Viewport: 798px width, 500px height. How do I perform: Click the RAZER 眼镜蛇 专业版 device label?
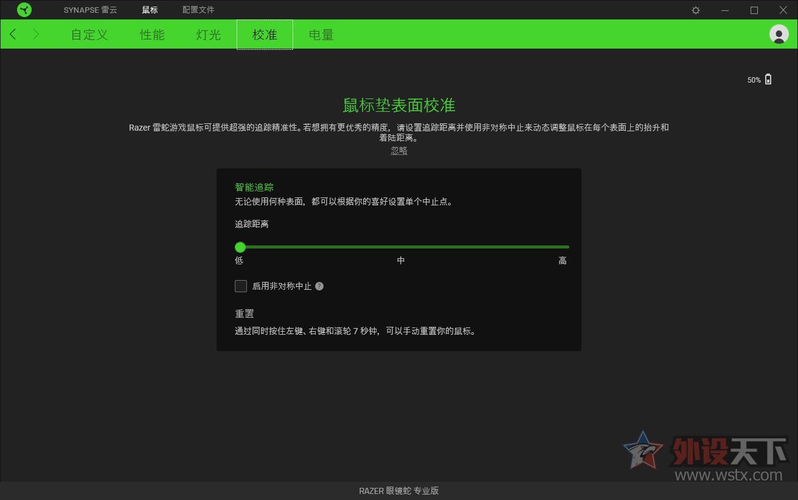coord(399,491)
